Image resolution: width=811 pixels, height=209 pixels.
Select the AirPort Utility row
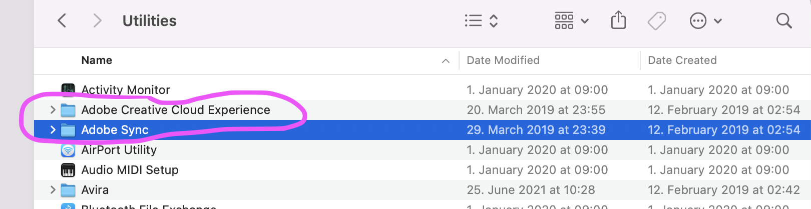pos(119,150)
